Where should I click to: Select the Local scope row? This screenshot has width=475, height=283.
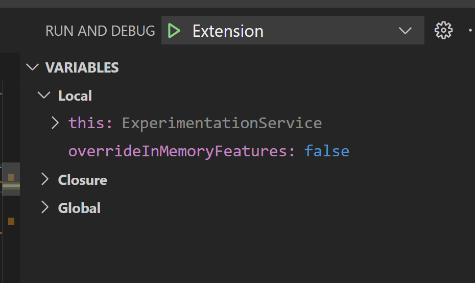[x=248, y=96]
